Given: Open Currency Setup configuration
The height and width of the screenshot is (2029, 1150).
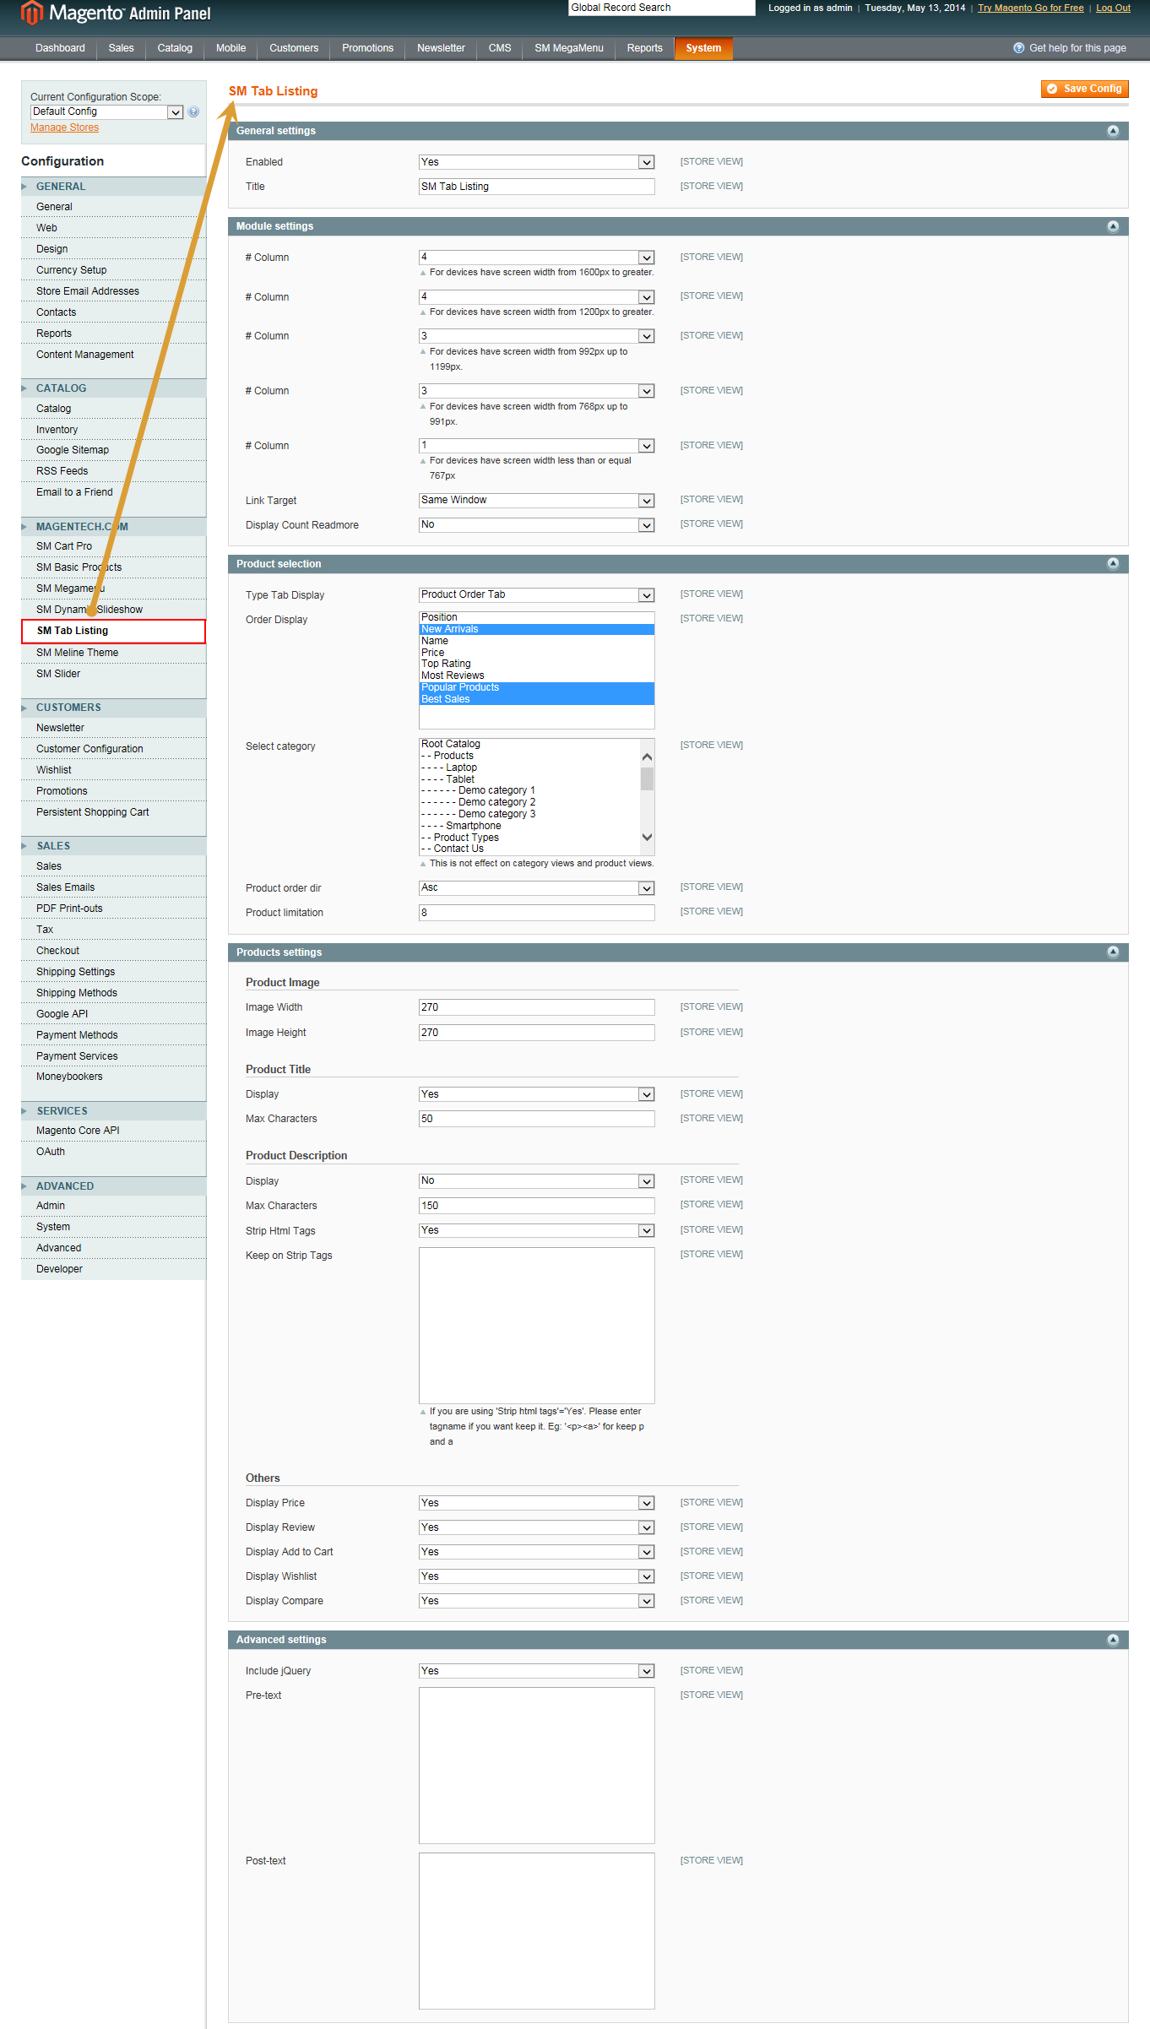Looking at the screenshot, I should click(72, 270).
